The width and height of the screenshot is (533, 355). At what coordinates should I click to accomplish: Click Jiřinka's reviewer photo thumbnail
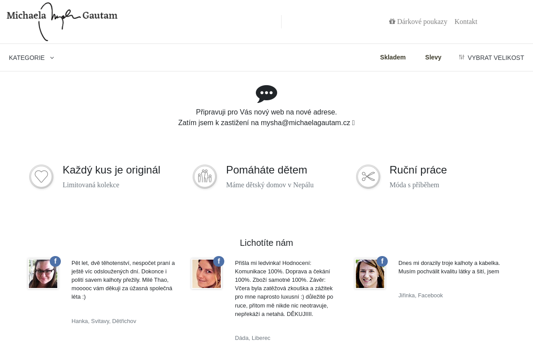(x=370, y=274)
